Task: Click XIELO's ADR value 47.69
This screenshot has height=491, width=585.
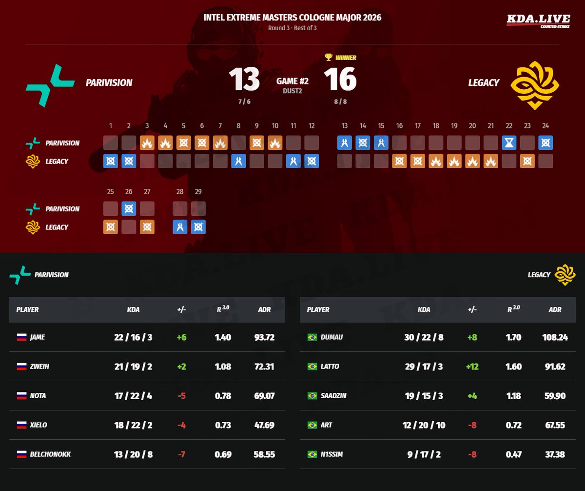Action: point(265,425)
